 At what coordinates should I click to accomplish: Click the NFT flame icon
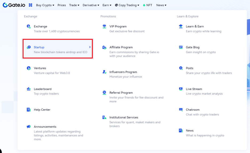click(144, 5)
